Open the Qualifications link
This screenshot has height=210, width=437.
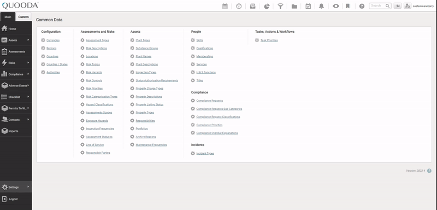pos(204,48)
